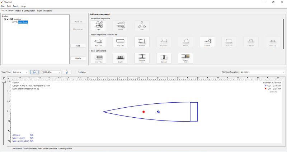Open the Tools menu
287x152 pixels.
tap(16, 6)
